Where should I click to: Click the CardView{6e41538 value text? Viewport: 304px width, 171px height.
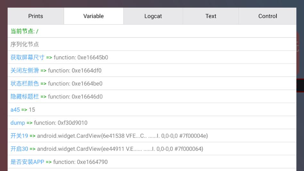click(122, 136)
